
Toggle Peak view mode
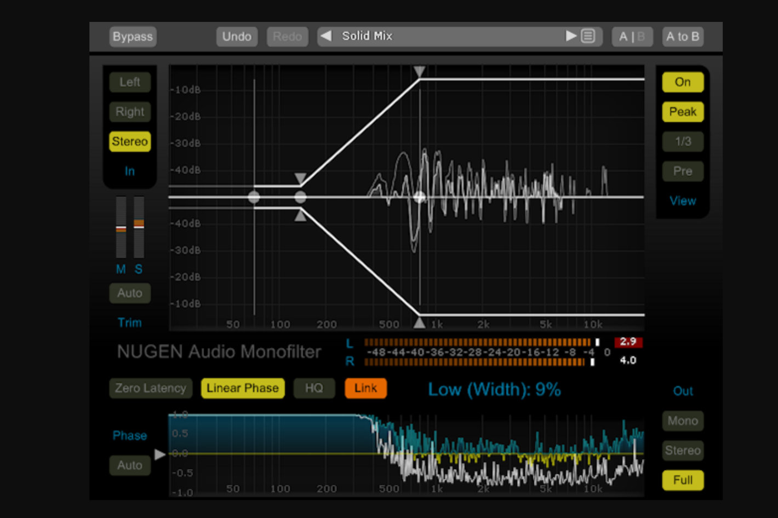683,112
